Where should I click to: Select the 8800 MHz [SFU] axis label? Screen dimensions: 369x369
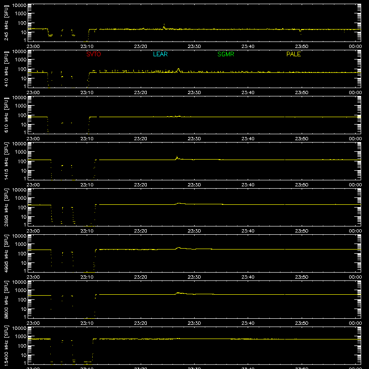tap(6, 299)
